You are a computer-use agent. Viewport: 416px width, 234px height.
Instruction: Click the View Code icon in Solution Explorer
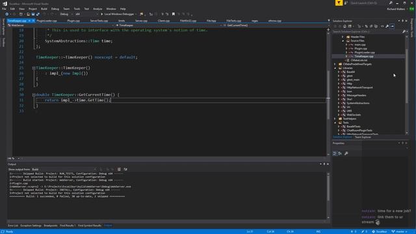click(382, 26)
